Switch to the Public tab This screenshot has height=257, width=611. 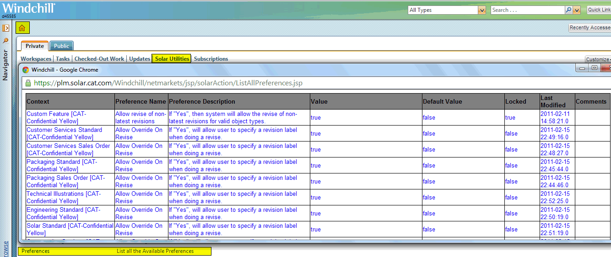click(61, 46)
